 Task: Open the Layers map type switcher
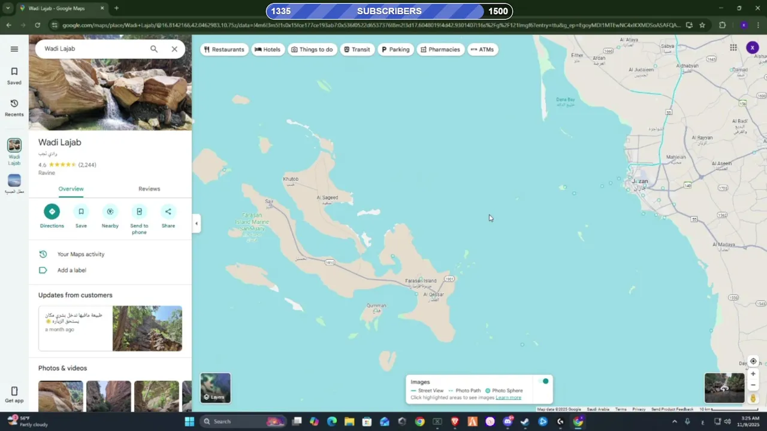(215, 388)
